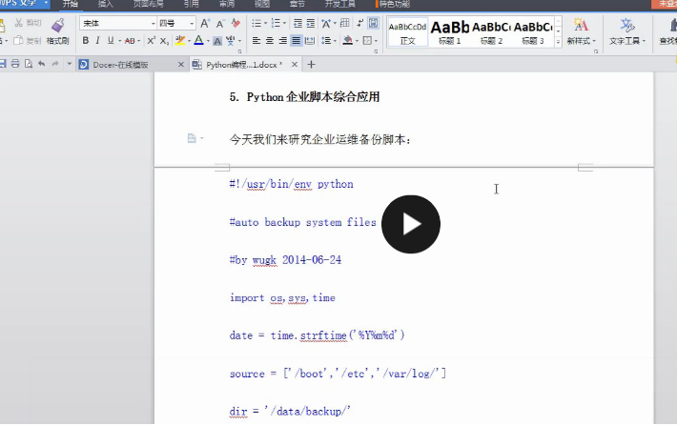The width and height of the screenshot is (677, 446).
Task: Switch to the 插入 ribbon tab
Action: [105, 5]
